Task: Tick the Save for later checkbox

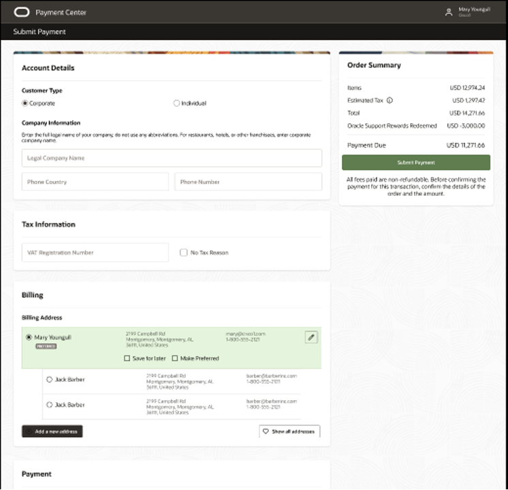Action: pos(127,358)
